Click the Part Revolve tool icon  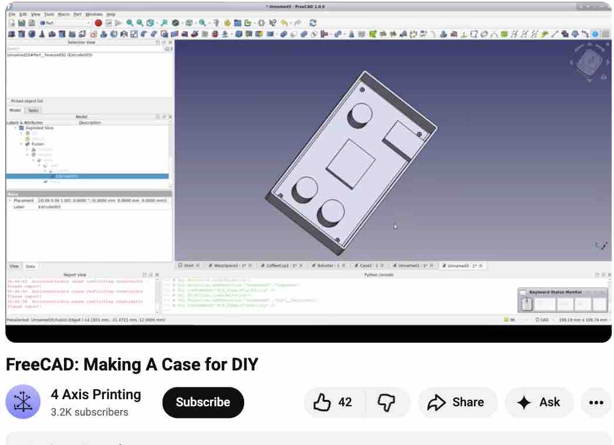(x=114, y=34)
